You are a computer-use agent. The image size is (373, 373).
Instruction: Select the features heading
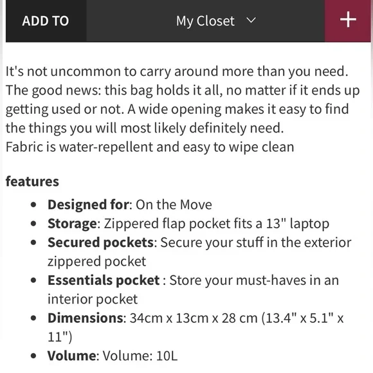[32, 181]
